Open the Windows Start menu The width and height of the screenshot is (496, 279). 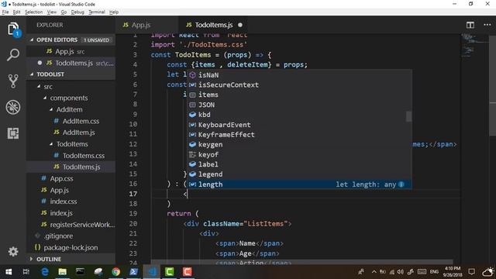[x=9, y=272]
